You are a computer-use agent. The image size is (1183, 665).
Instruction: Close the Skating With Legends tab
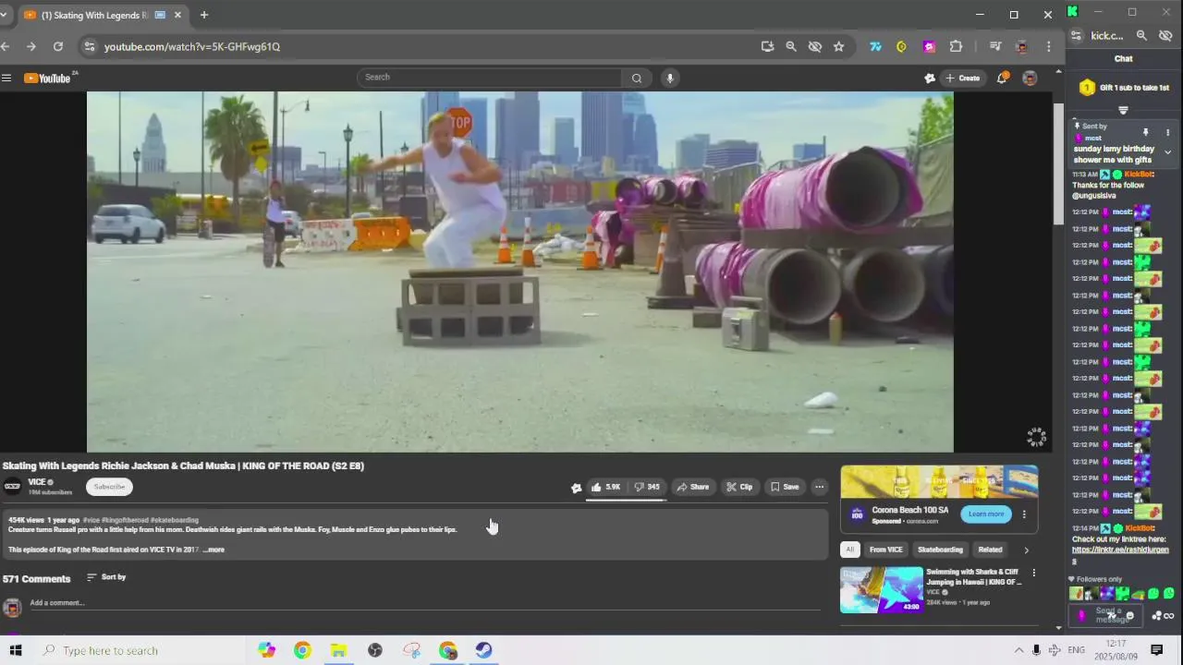[177, 15]
